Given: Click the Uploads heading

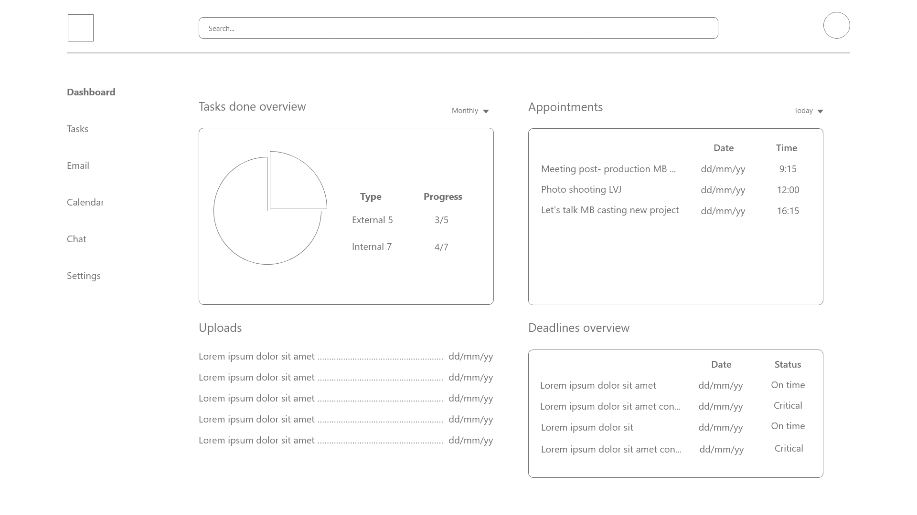Looking at the screenshot, I should click(x=220, y=328).
